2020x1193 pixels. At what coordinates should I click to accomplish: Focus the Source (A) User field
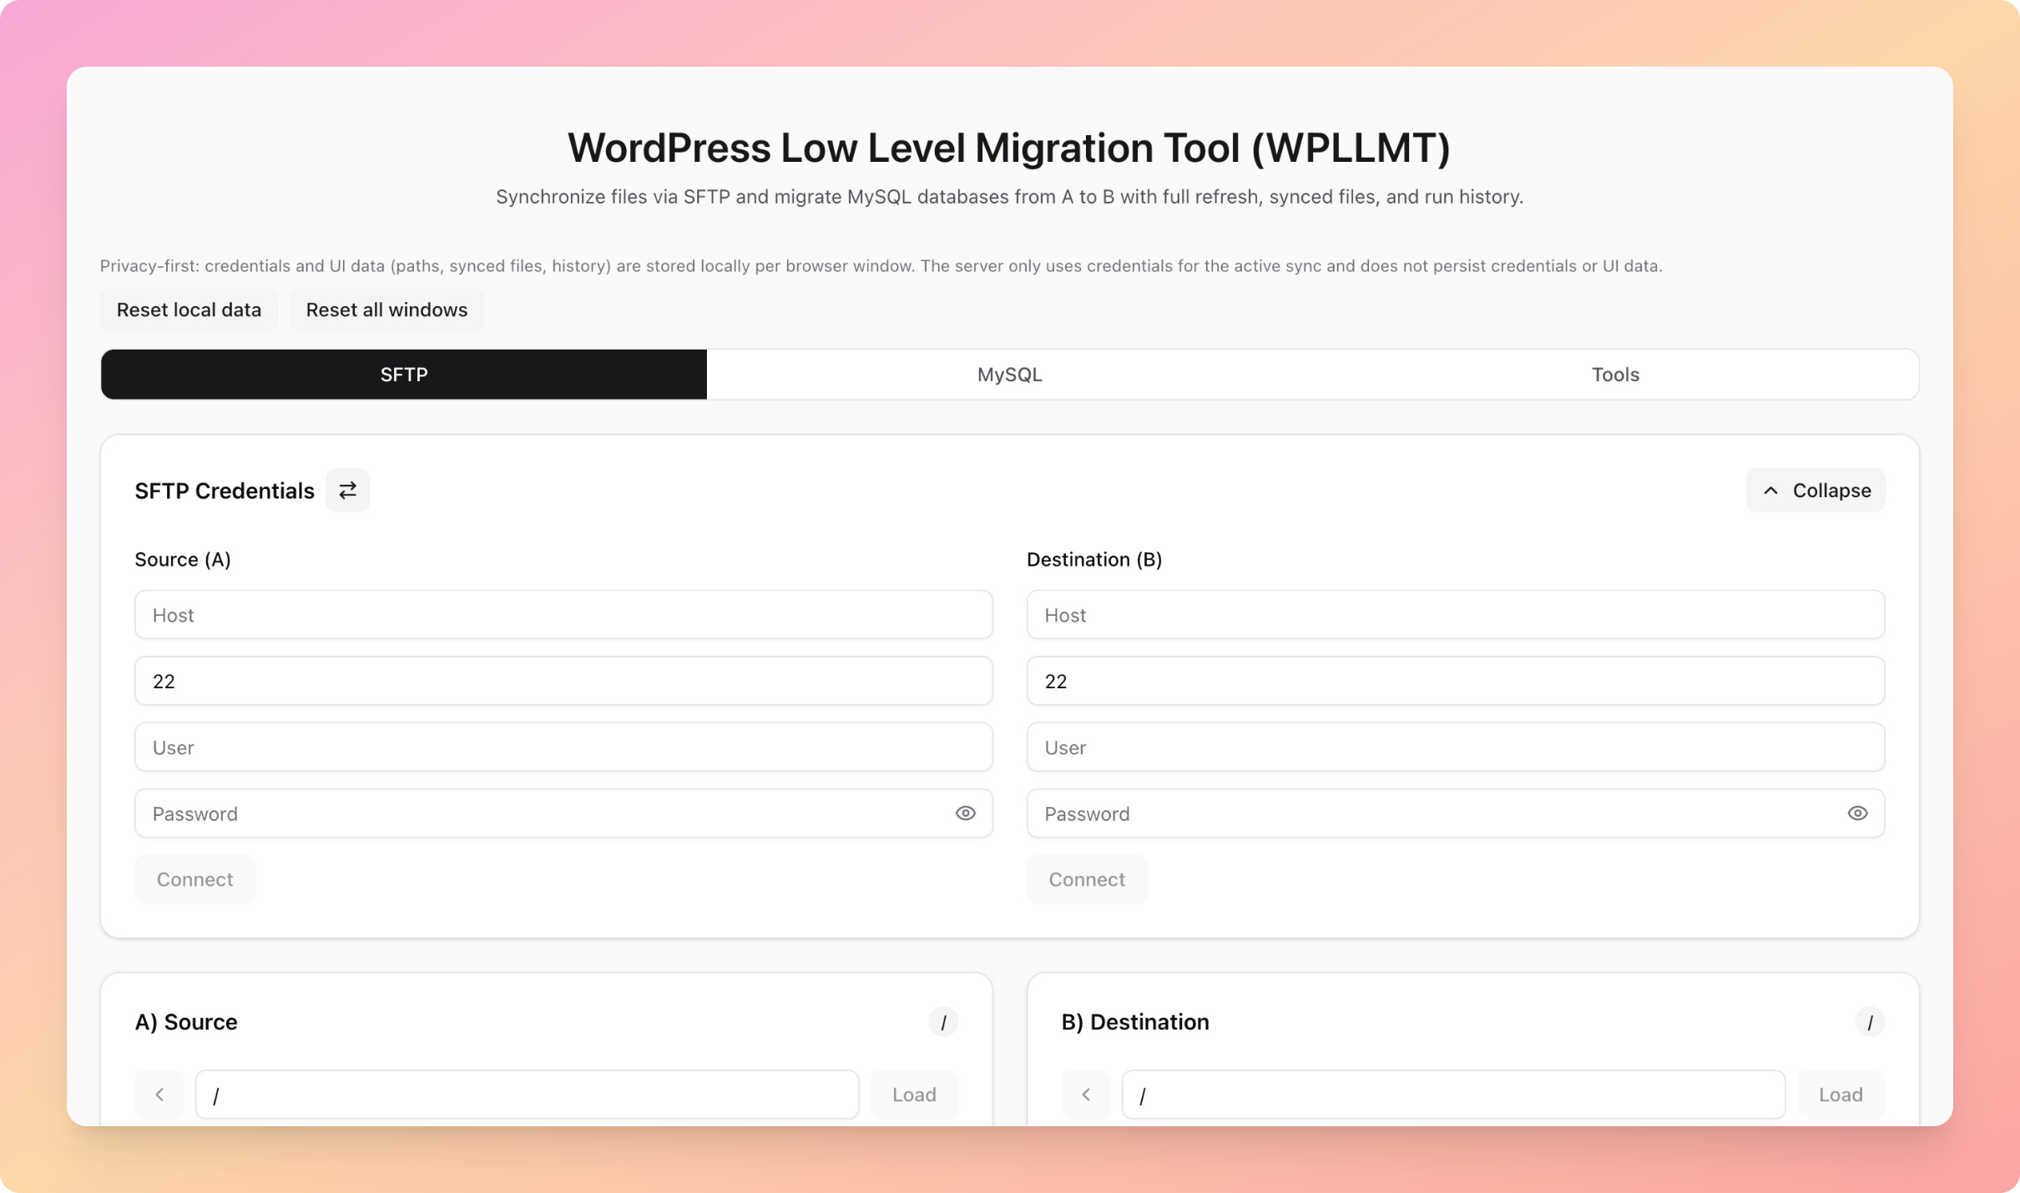click(563, 748)
